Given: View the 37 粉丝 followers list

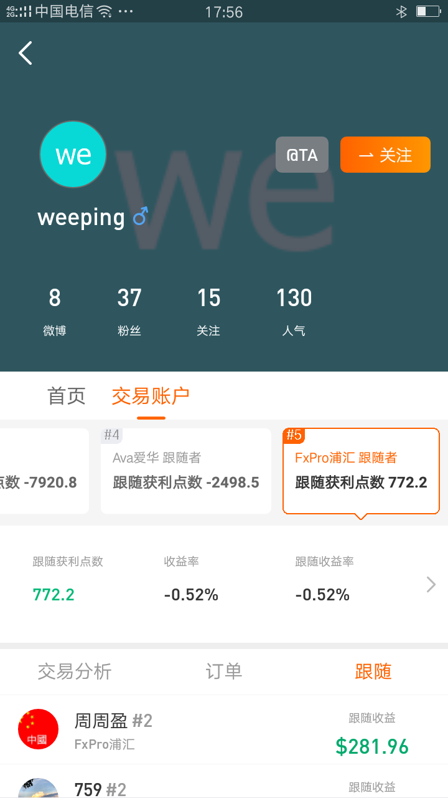Looking at the screenshot, I should pos(129,311).
